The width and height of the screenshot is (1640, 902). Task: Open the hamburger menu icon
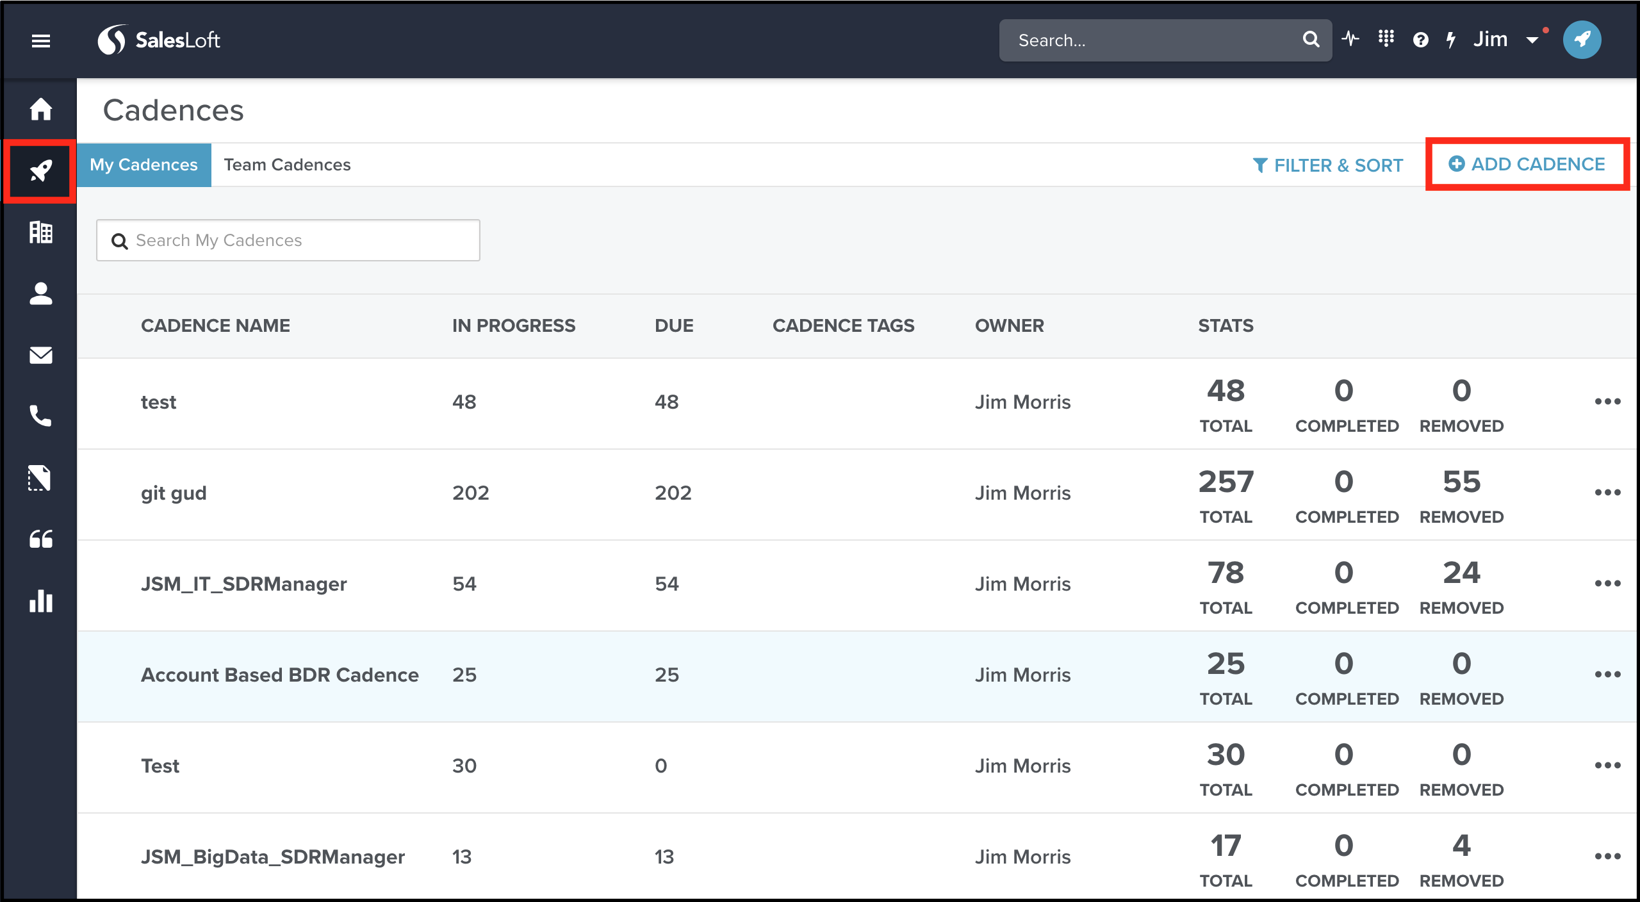tap(41, 41)
